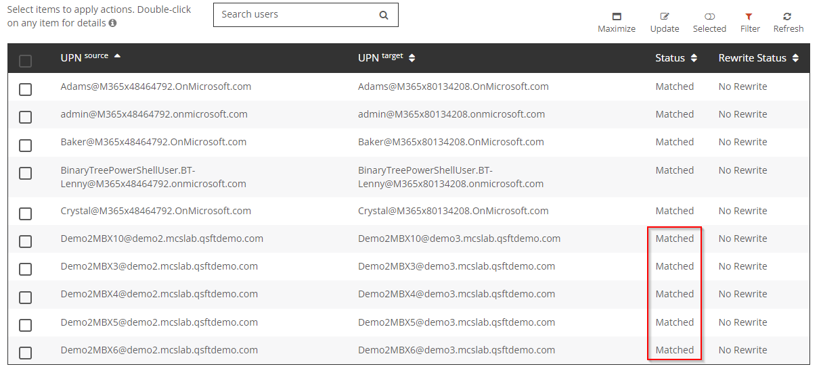Screen dimensions: 821x375
Task: Open the red Filter funnel icon
Action: tap(749, 17)
